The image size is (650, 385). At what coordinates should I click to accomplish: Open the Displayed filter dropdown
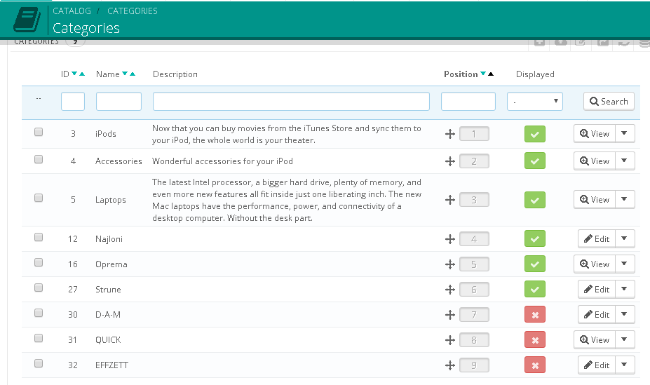coord(535,102)
